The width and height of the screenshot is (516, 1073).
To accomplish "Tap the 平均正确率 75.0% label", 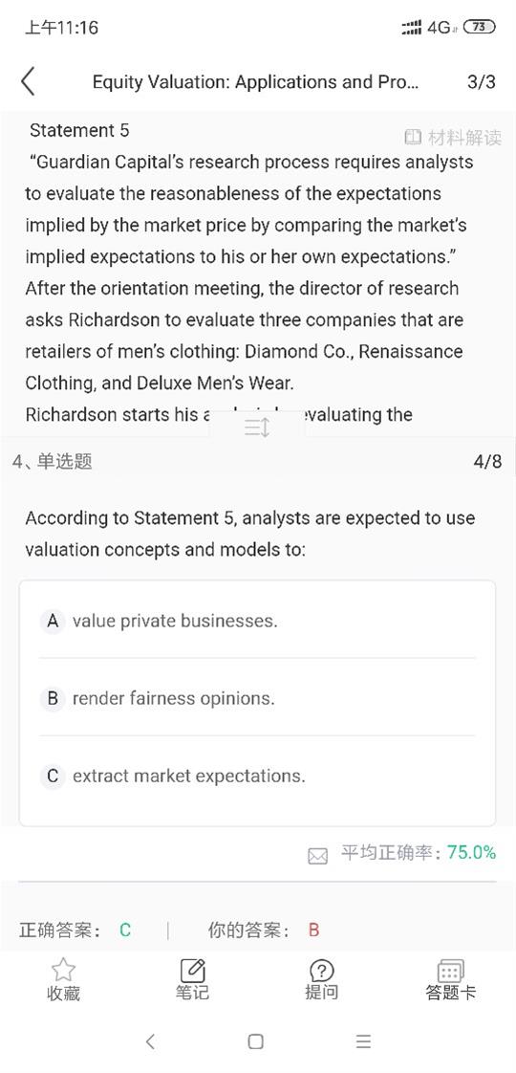I will pyautogui.click(x=419, y=853).
